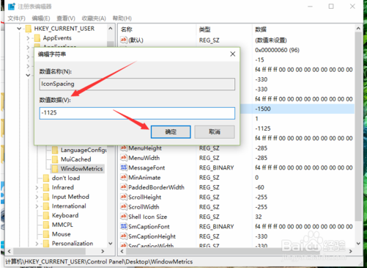Select the AppEvents key
This screenshot has height=268, width=367.
click(x=57, y=38)
